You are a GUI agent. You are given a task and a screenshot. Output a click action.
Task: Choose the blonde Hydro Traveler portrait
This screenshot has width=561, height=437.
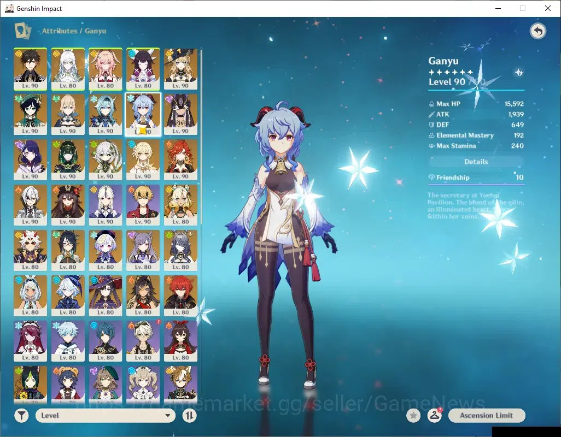click(143, 160)
